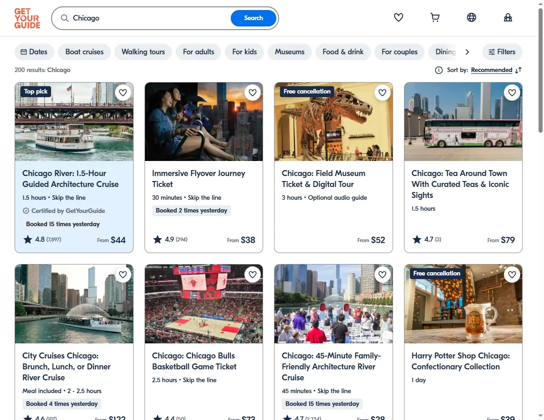Click the T-rex skeleton museum thumbnail
544x420 pixels.
(x=333, y=122)
